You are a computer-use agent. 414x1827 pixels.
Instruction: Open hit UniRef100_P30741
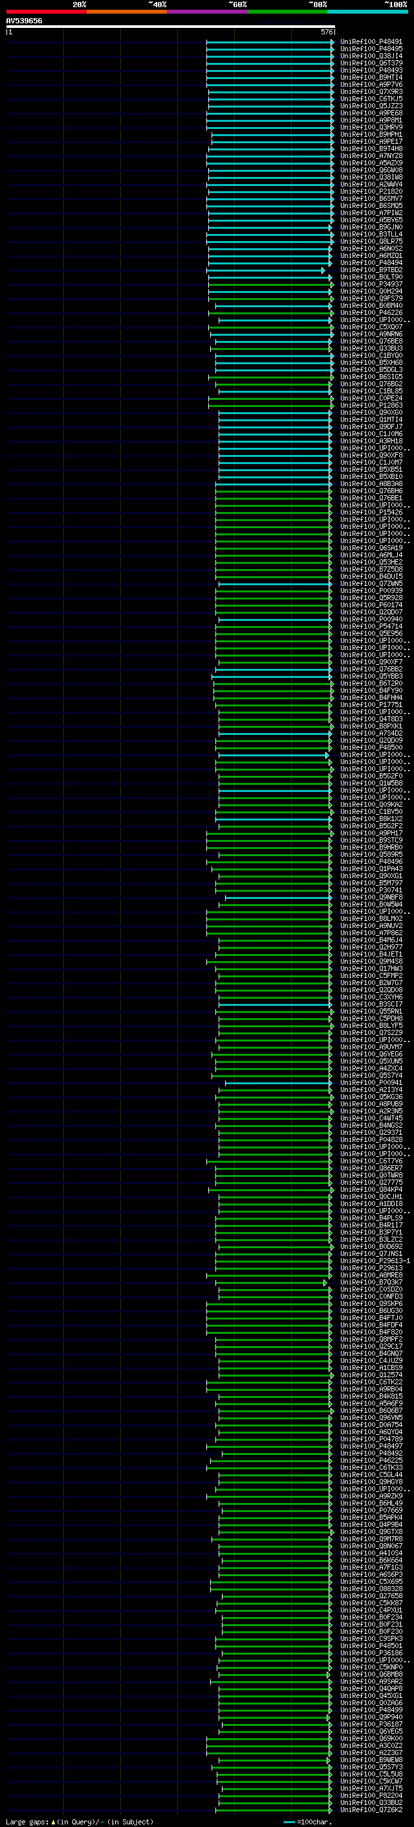point(371,890)
